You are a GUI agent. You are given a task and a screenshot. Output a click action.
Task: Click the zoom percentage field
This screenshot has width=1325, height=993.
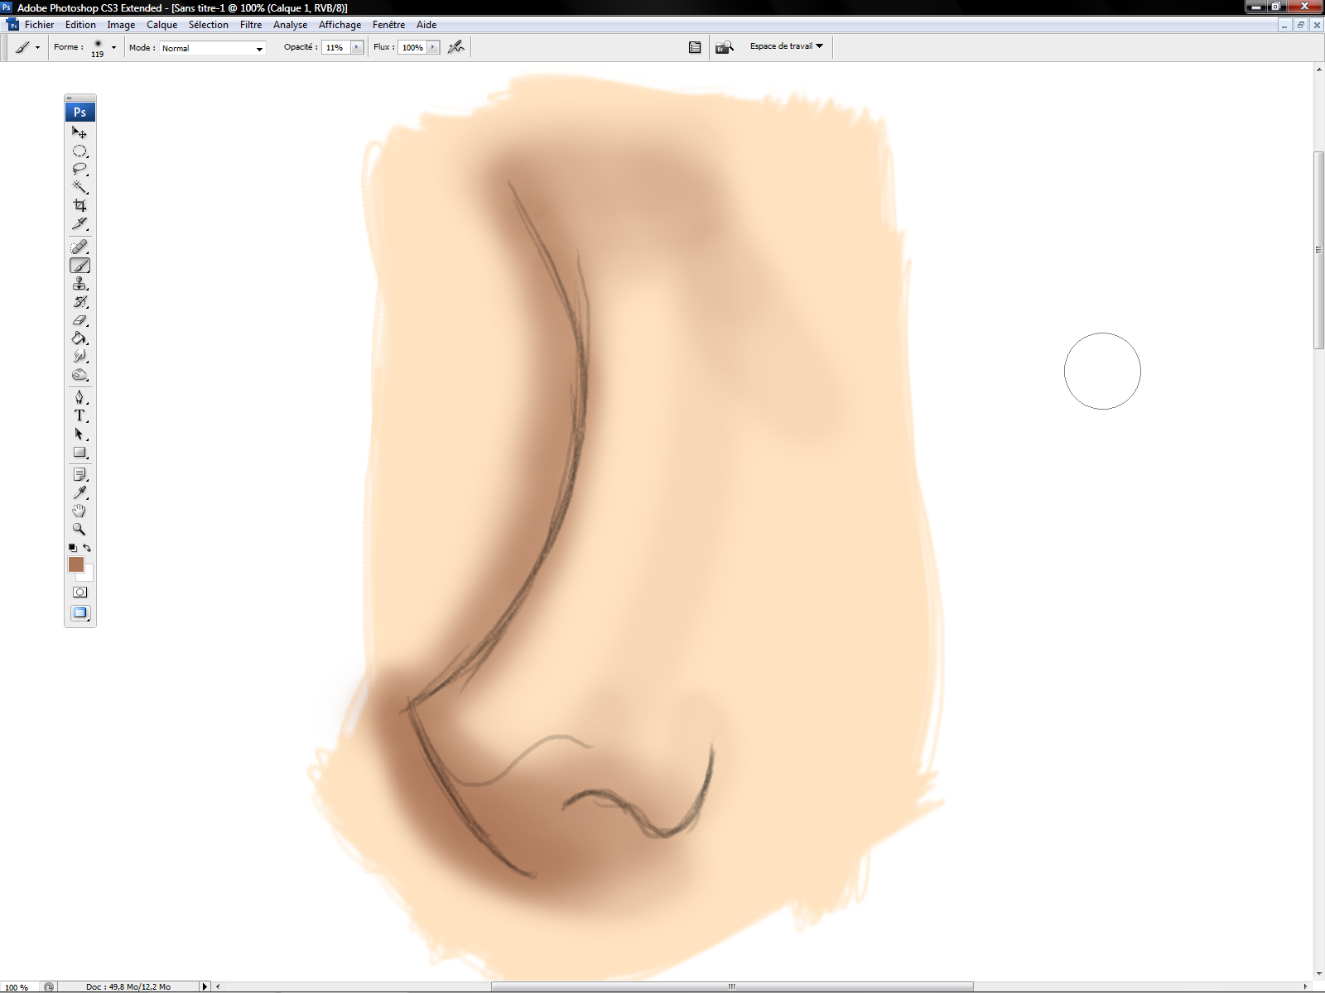click(20, 987)
